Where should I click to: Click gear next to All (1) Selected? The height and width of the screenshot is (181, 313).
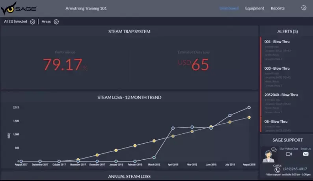click(33, 22)
